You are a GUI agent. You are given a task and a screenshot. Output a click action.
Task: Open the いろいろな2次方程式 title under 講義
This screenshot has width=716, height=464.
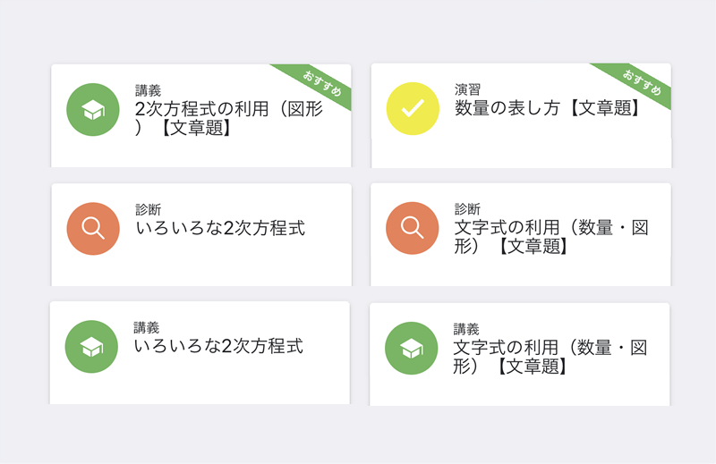coord(218,346)
